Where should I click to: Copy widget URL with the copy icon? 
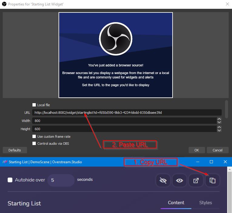tap(213, 181)
